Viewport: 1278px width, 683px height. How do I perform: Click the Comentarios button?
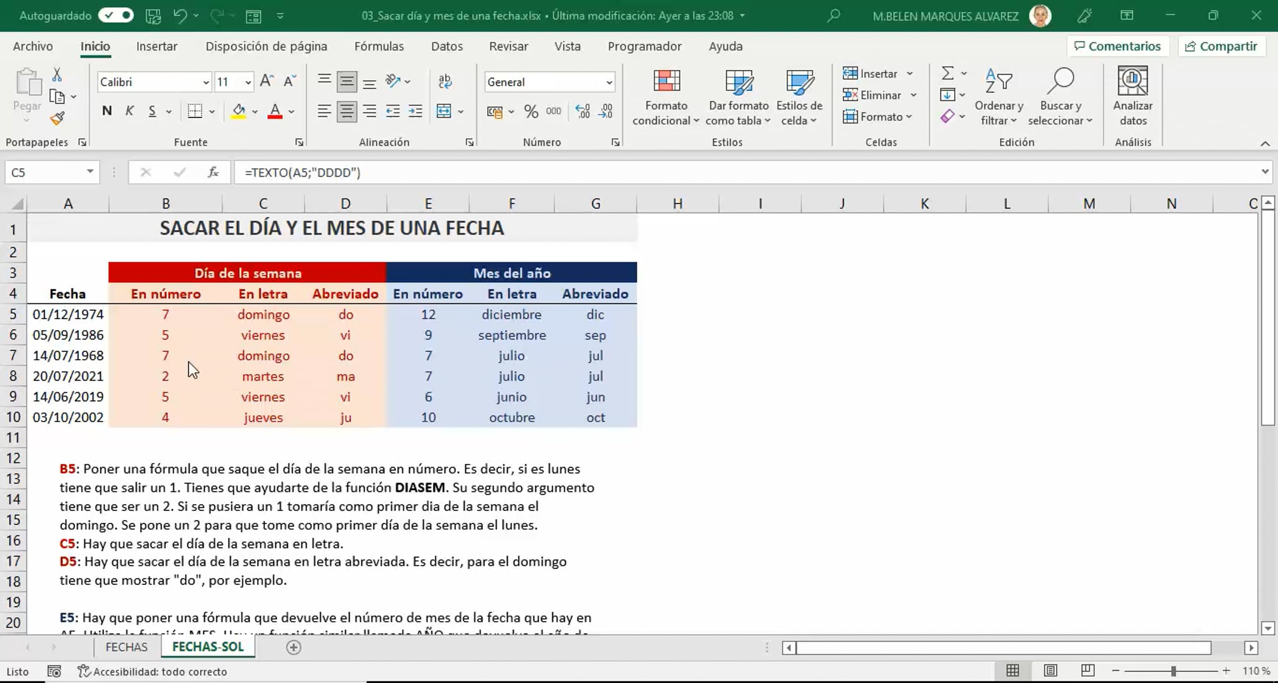click(x=1117, y=46)
